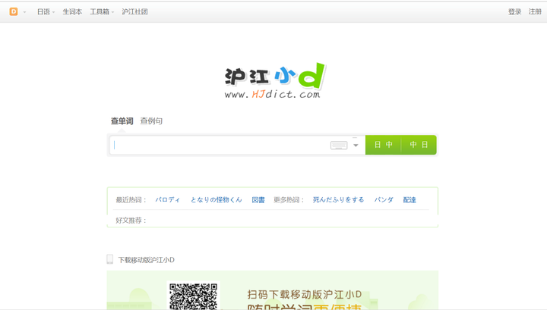Expand the 工具箱 dropdown menu
Image resolution: width=547 pixels, height=310 pixels.
tap(102, 12)
